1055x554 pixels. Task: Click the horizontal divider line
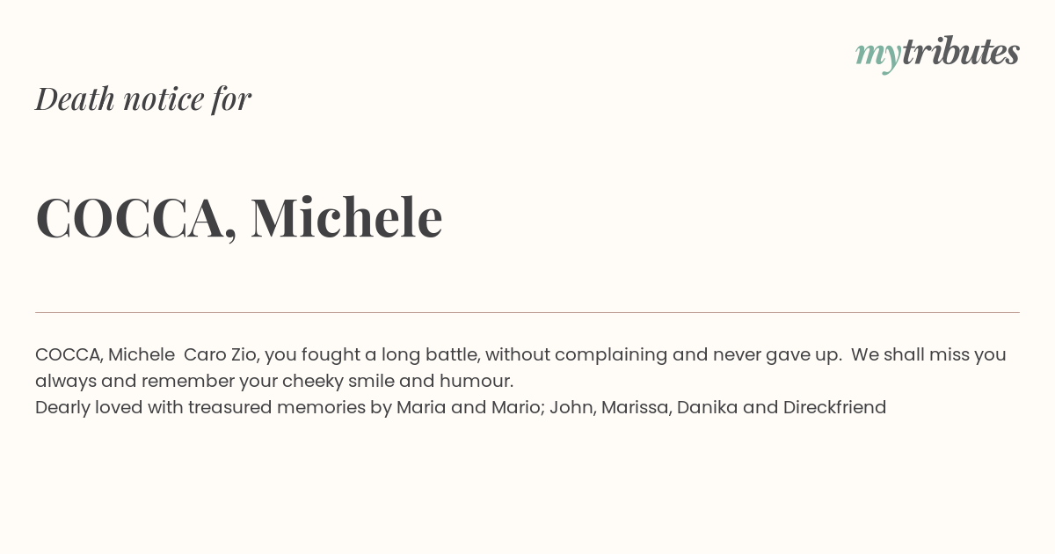(x=527, y=312)
